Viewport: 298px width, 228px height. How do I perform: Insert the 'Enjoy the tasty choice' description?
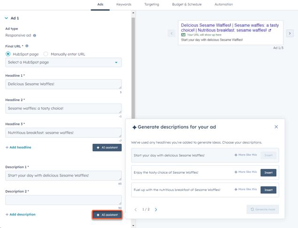click(x=268, y=172)
